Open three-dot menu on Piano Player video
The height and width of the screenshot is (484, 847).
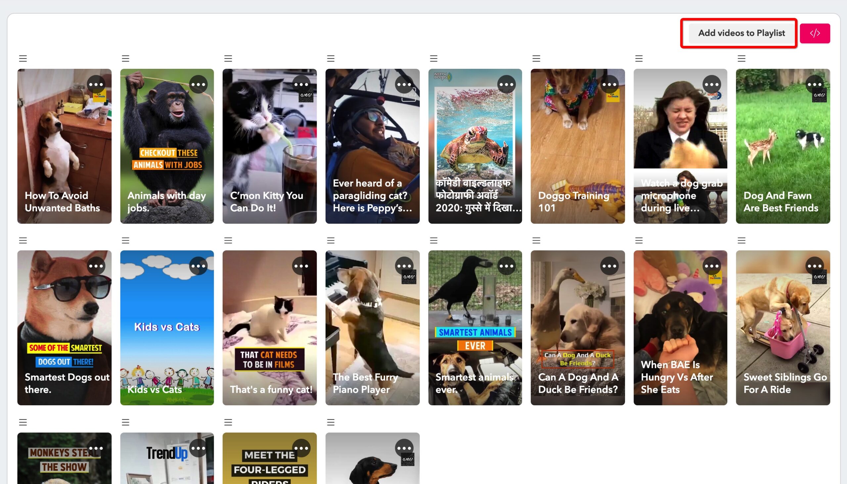pyautogui.click(x=404, y=265)
